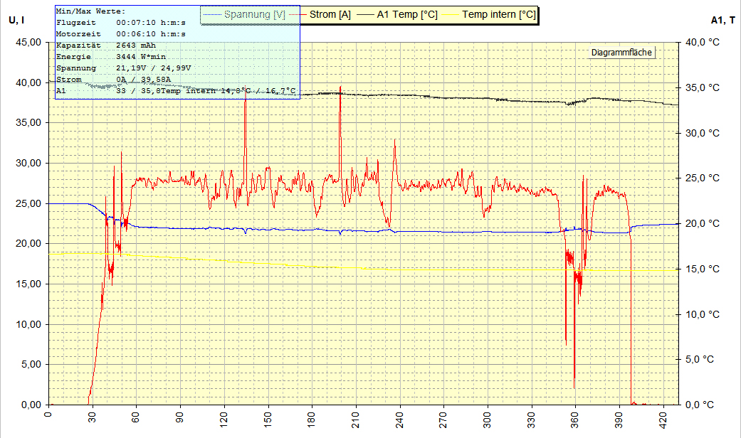Click the Flugzeit row in the info box
741x438 pixels.
[121, 23]
